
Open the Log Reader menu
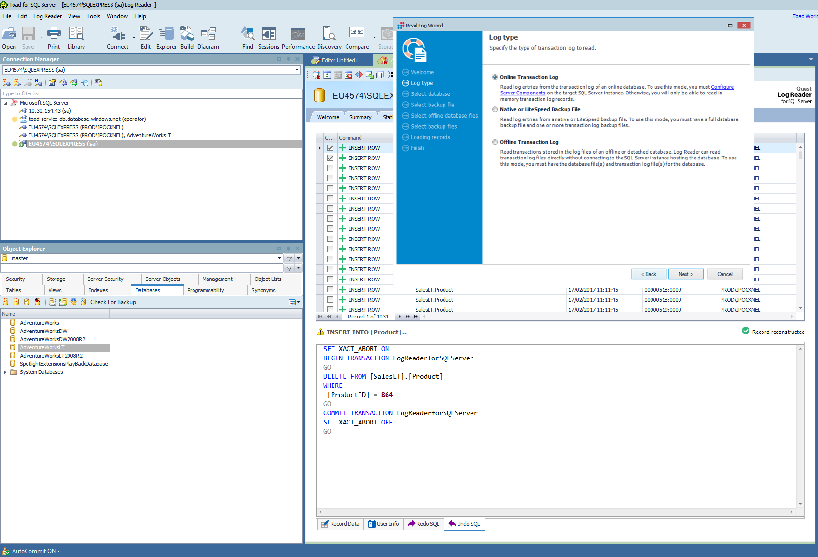(47, 16)
